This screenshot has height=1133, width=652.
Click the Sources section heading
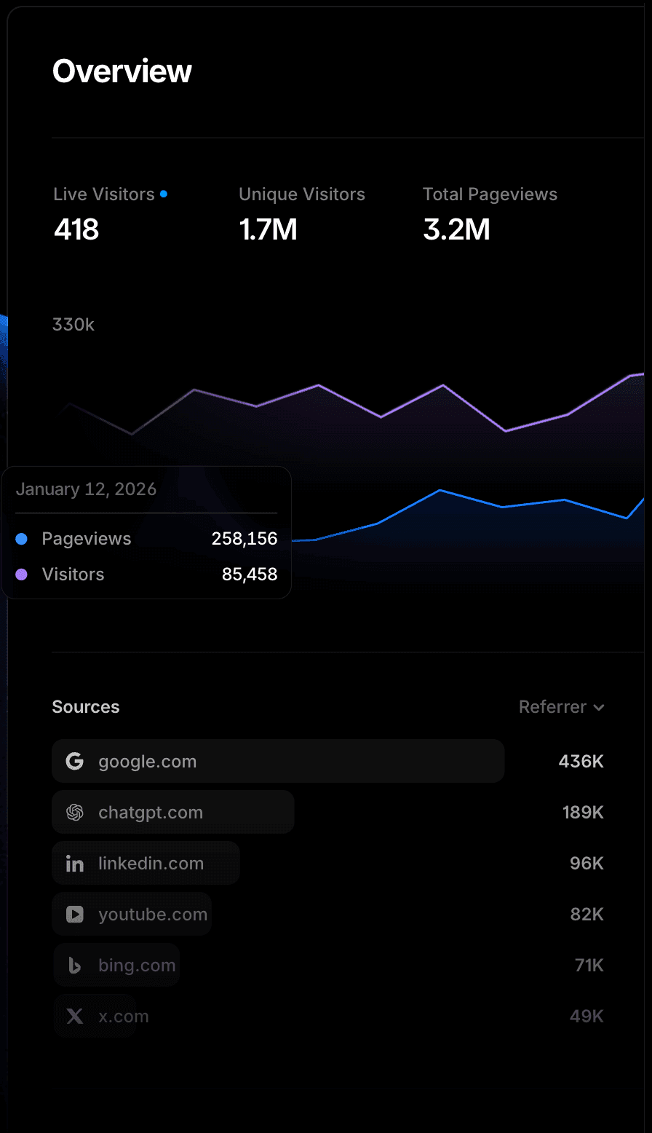point(86,707)
